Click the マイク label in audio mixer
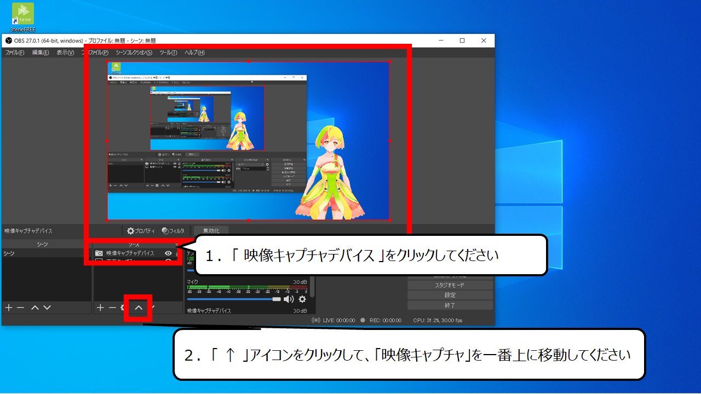This screenshot has height=394, width=701. 192,281
